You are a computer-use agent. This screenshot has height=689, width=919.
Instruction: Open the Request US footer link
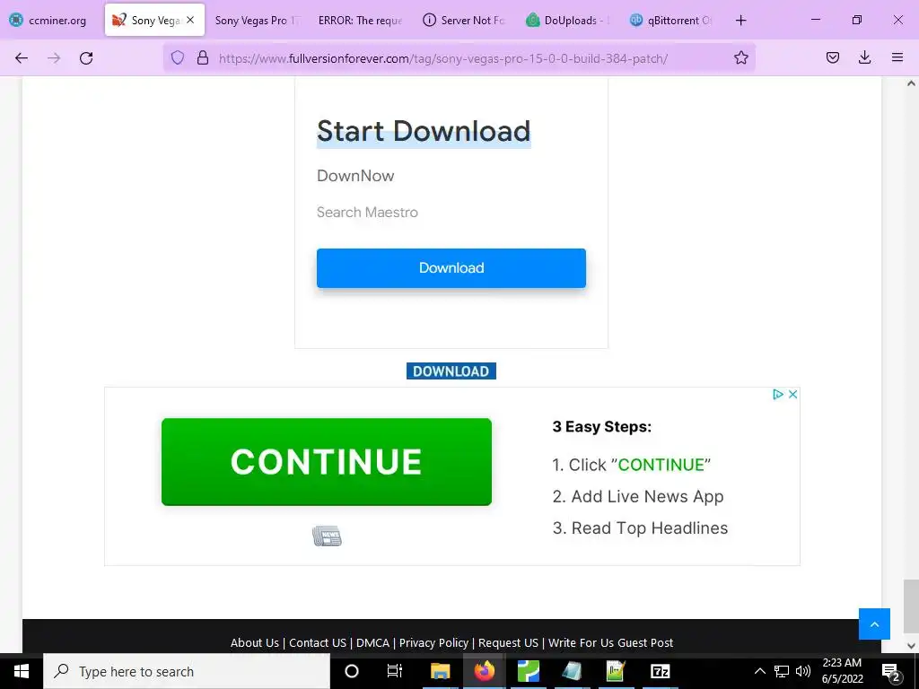coord(508,642)
